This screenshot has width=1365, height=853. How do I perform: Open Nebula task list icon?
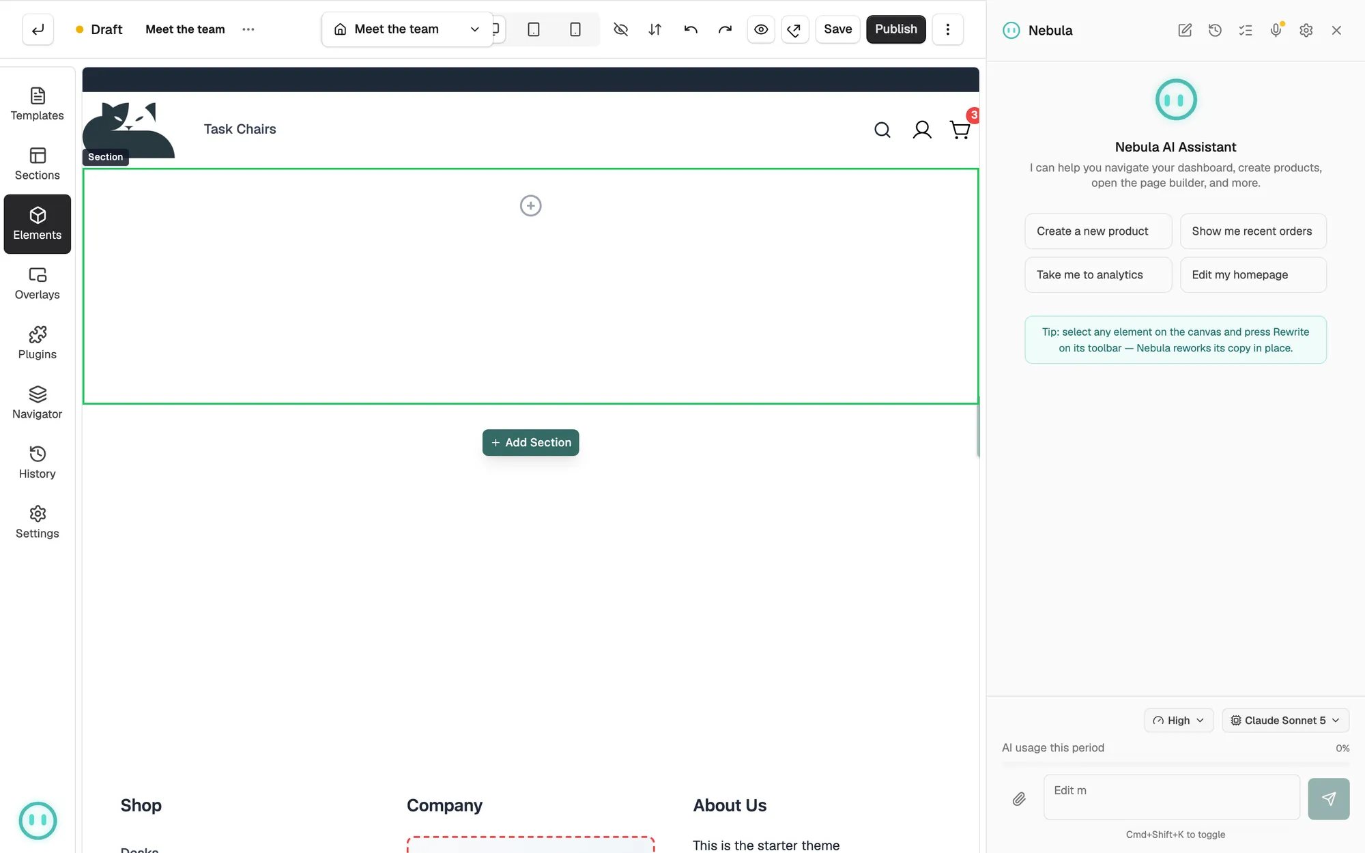pyautogui.click(x=1245, y=30)
